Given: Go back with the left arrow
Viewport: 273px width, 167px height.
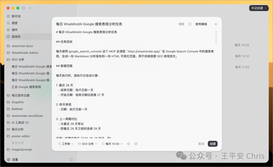Looking at the screenshot, I should 30,8.
